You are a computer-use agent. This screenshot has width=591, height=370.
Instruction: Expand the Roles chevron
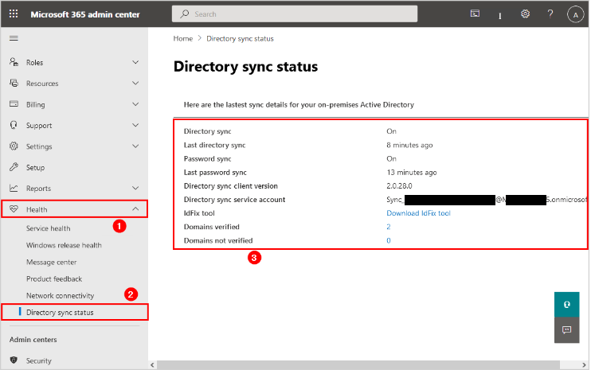pos(135,62)
